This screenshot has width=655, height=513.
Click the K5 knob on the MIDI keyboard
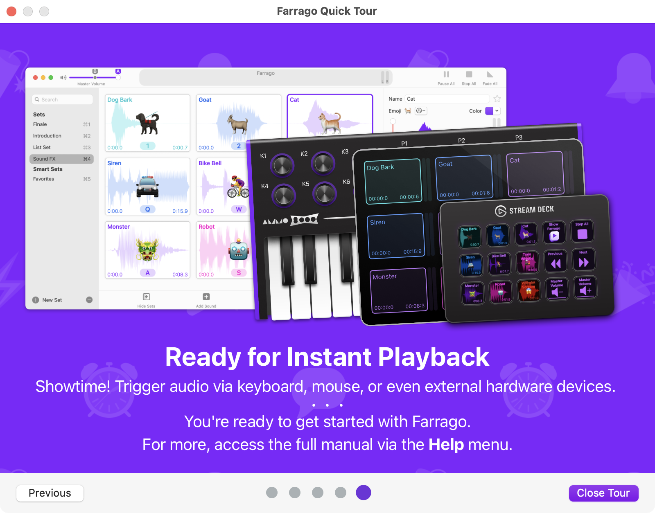pos(325,193)
